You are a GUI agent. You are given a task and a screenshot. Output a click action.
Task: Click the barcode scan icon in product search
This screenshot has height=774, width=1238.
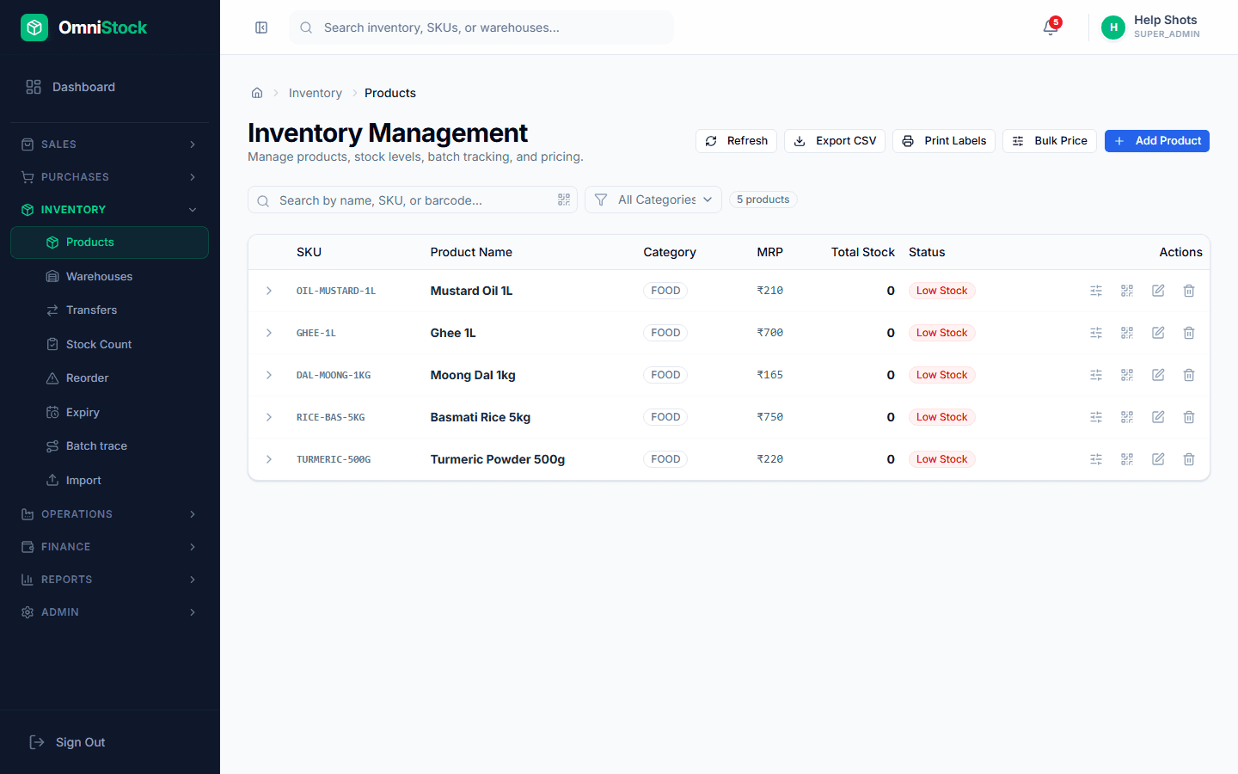[564, 200]
